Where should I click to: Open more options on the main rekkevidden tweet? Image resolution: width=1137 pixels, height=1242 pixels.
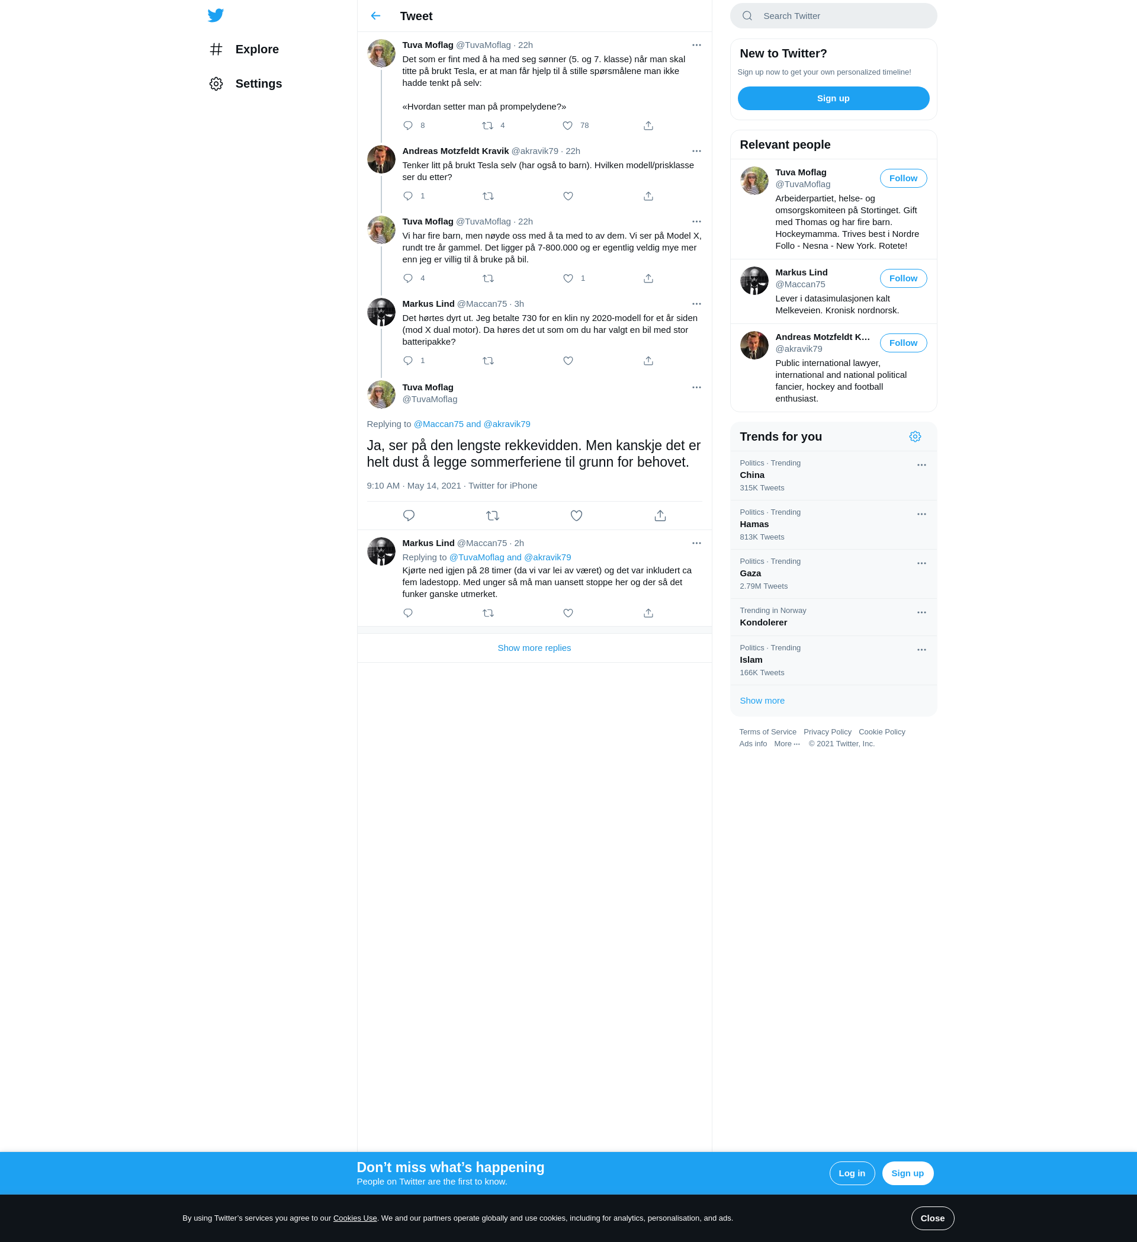coord(696,387)
